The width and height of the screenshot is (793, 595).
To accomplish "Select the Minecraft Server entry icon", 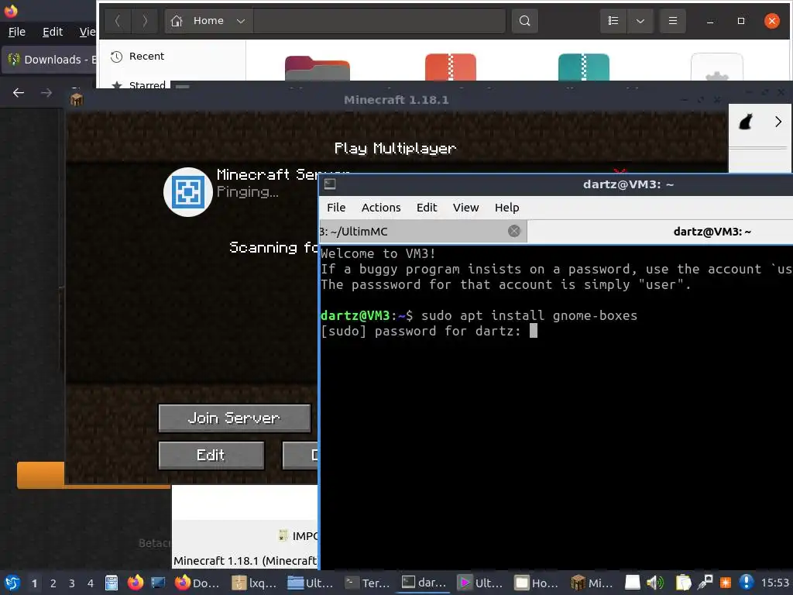I will click(187, 192).
